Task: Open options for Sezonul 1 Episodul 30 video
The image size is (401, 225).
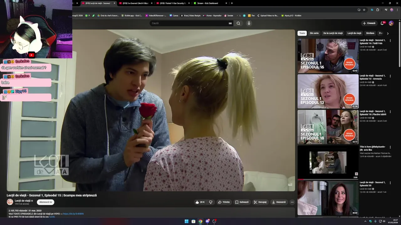Action: pos(390,182)
